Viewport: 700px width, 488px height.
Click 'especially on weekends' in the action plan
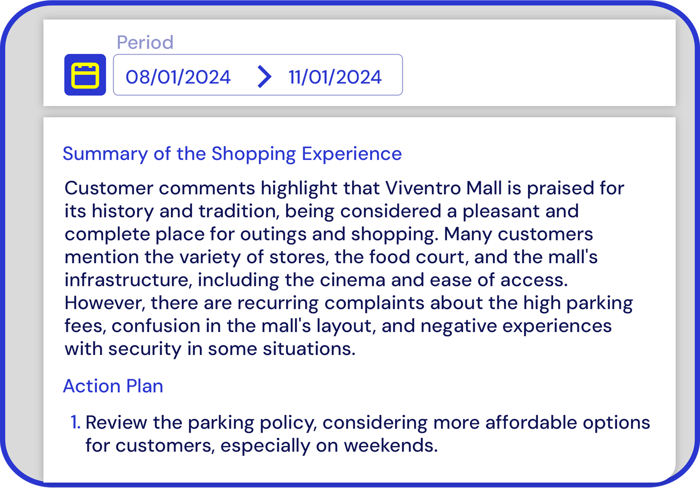[329, 446]
